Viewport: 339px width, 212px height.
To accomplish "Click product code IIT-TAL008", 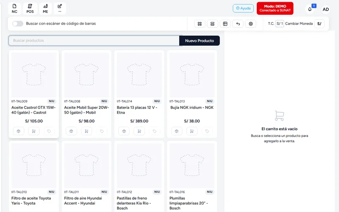I will point(72,101).
